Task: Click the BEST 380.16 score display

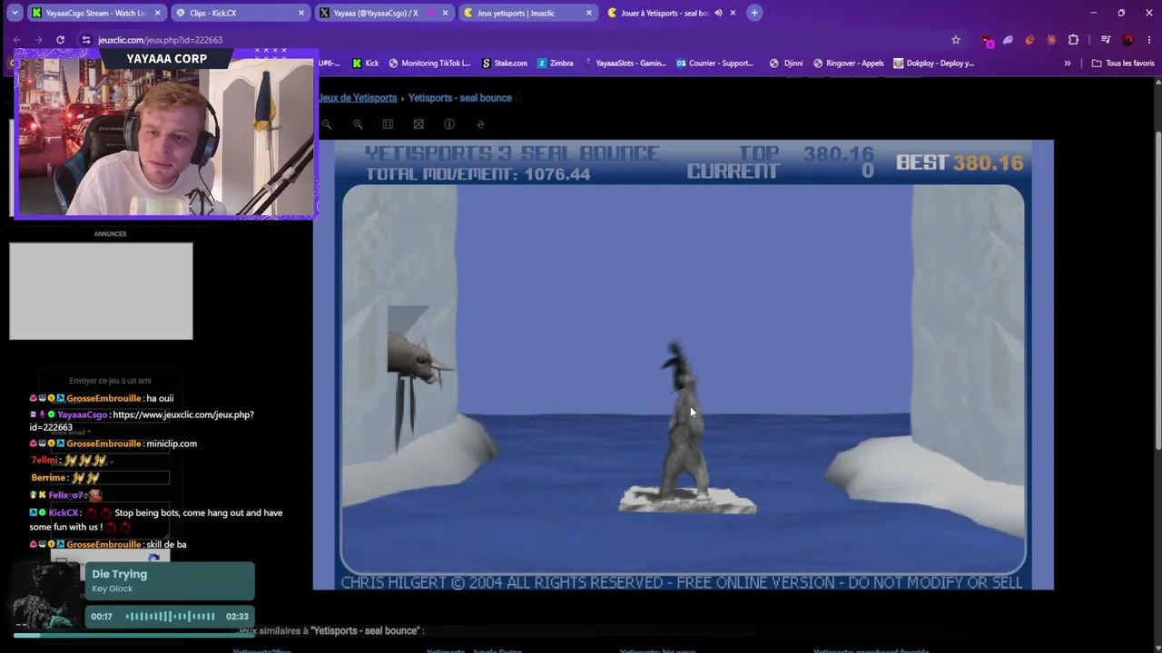Action: click(x=960, y=163)
